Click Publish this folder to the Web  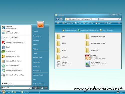89,30
